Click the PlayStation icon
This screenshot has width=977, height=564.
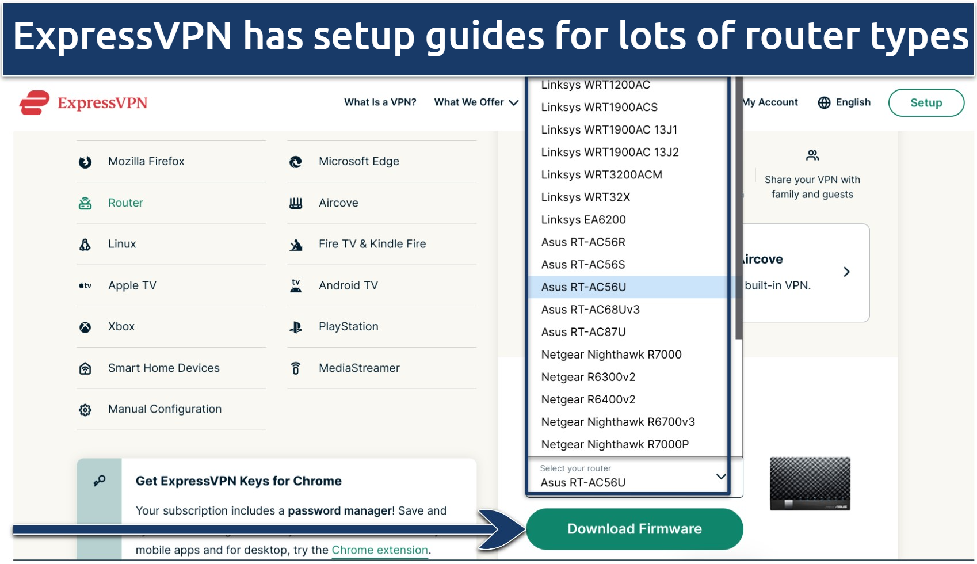pos(295,326)
